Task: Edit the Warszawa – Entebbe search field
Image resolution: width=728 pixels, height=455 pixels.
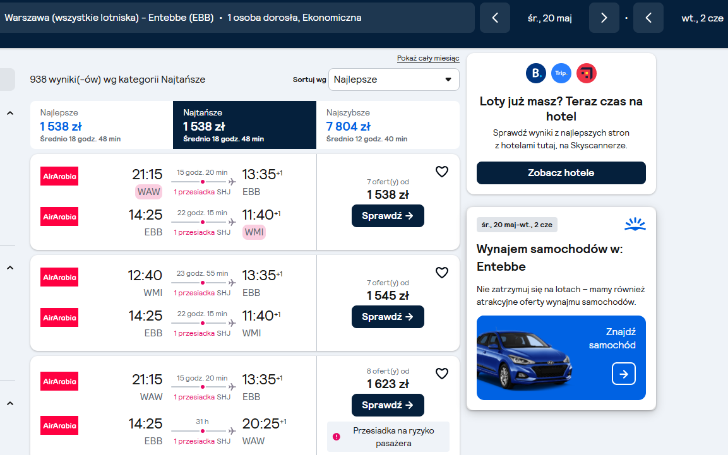Action: [x=237, y=18]
